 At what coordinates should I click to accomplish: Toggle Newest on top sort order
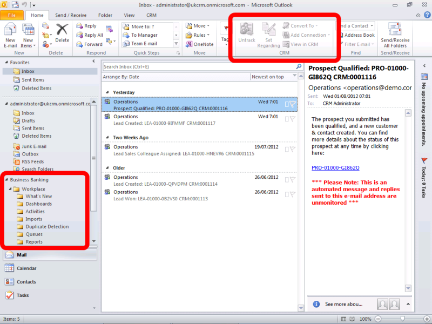(274, 77)
